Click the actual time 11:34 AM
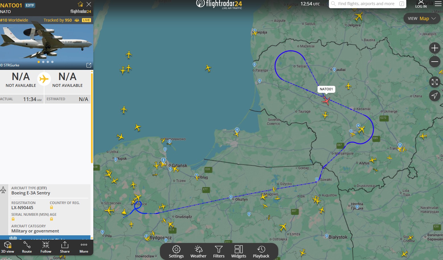 pyautogui.click(x=32, y=99)
